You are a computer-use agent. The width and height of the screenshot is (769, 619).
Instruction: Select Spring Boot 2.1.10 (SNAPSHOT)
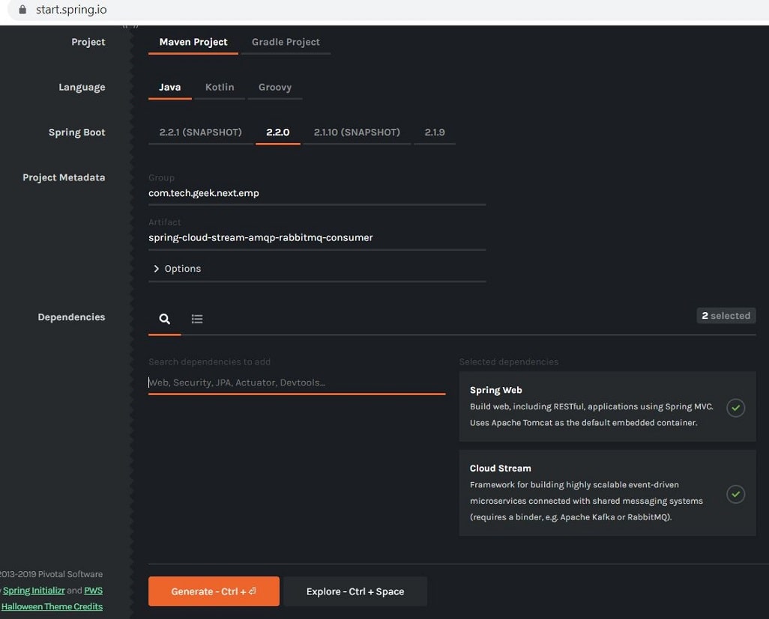click(x=357, y=132)
